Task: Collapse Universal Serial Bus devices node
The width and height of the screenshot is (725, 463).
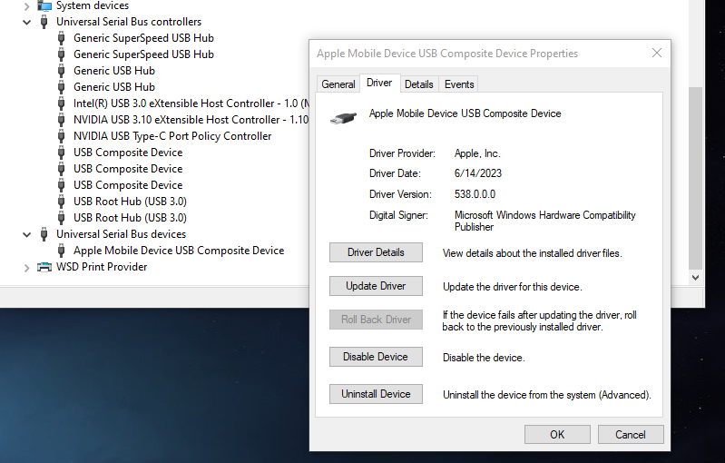Action: (27, 234)
